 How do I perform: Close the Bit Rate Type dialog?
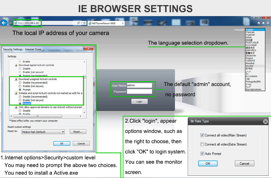point(265,121)
